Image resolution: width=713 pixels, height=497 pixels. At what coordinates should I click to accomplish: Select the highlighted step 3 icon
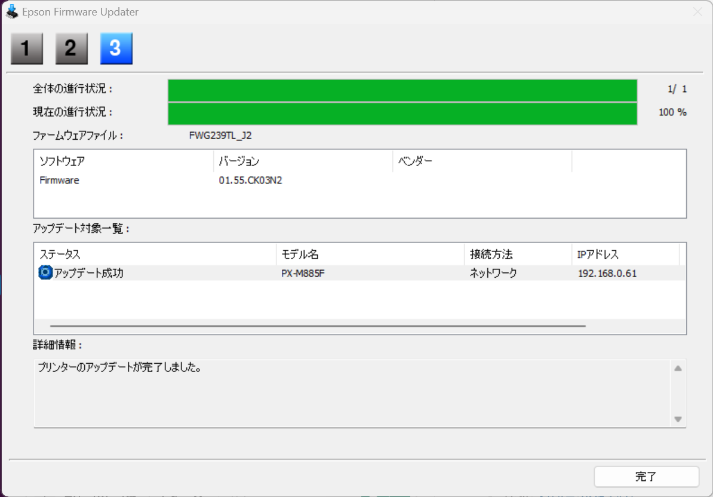pyautogui.click(x=116, y=48)
